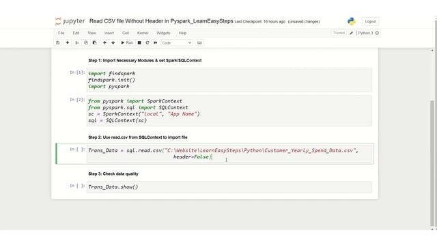The width and height of the screenshot is (437, 246).
Task: Click the Logout button
Action: [370, 21]
